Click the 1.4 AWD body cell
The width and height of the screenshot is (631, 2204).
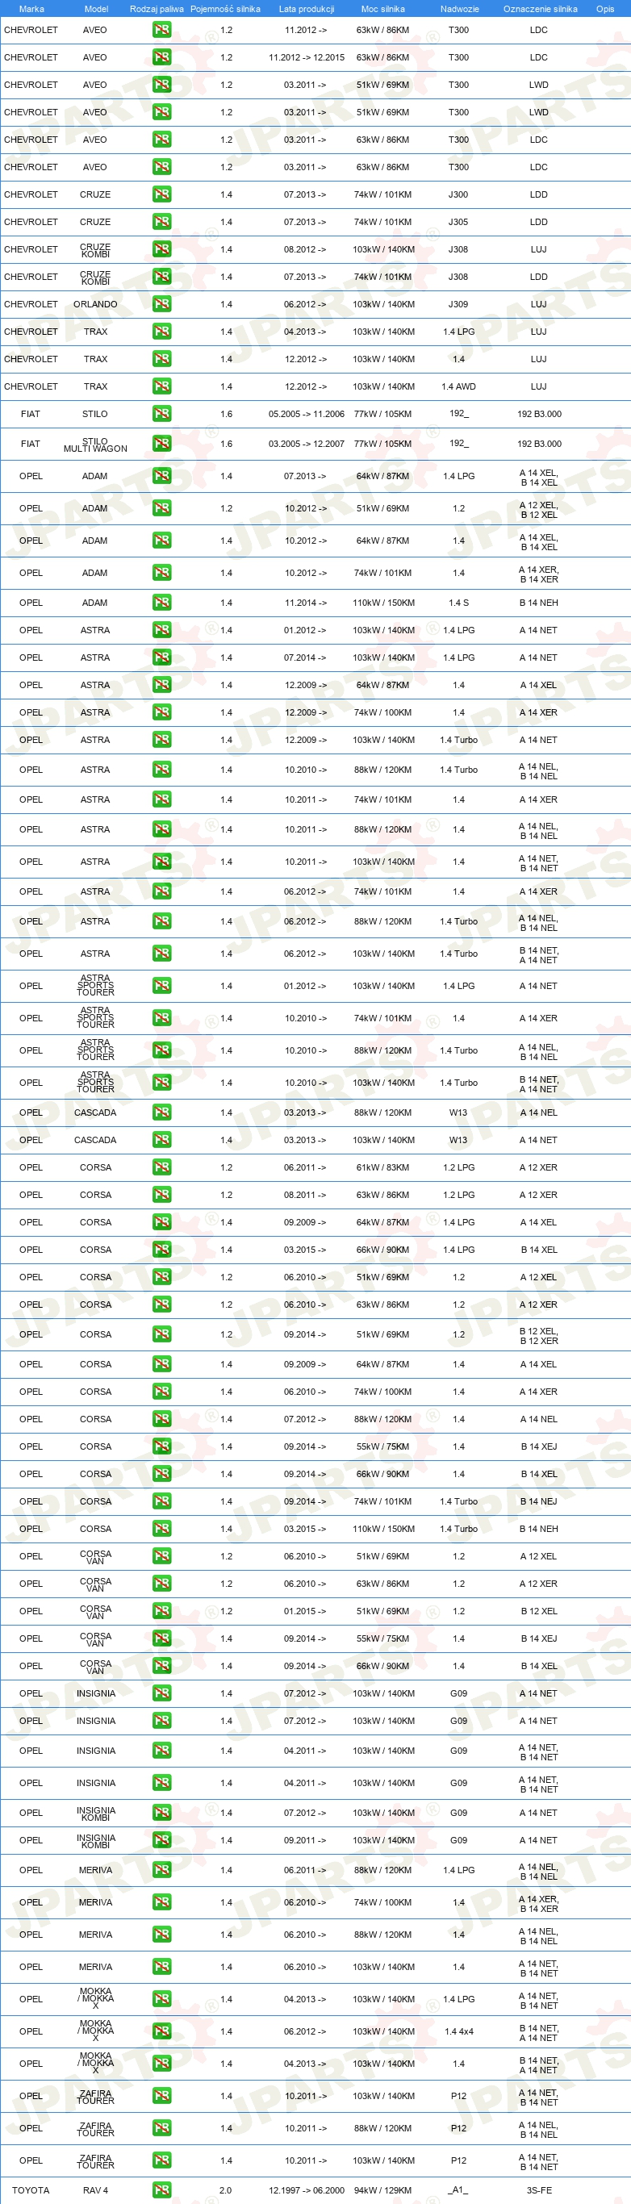(459, 386)
